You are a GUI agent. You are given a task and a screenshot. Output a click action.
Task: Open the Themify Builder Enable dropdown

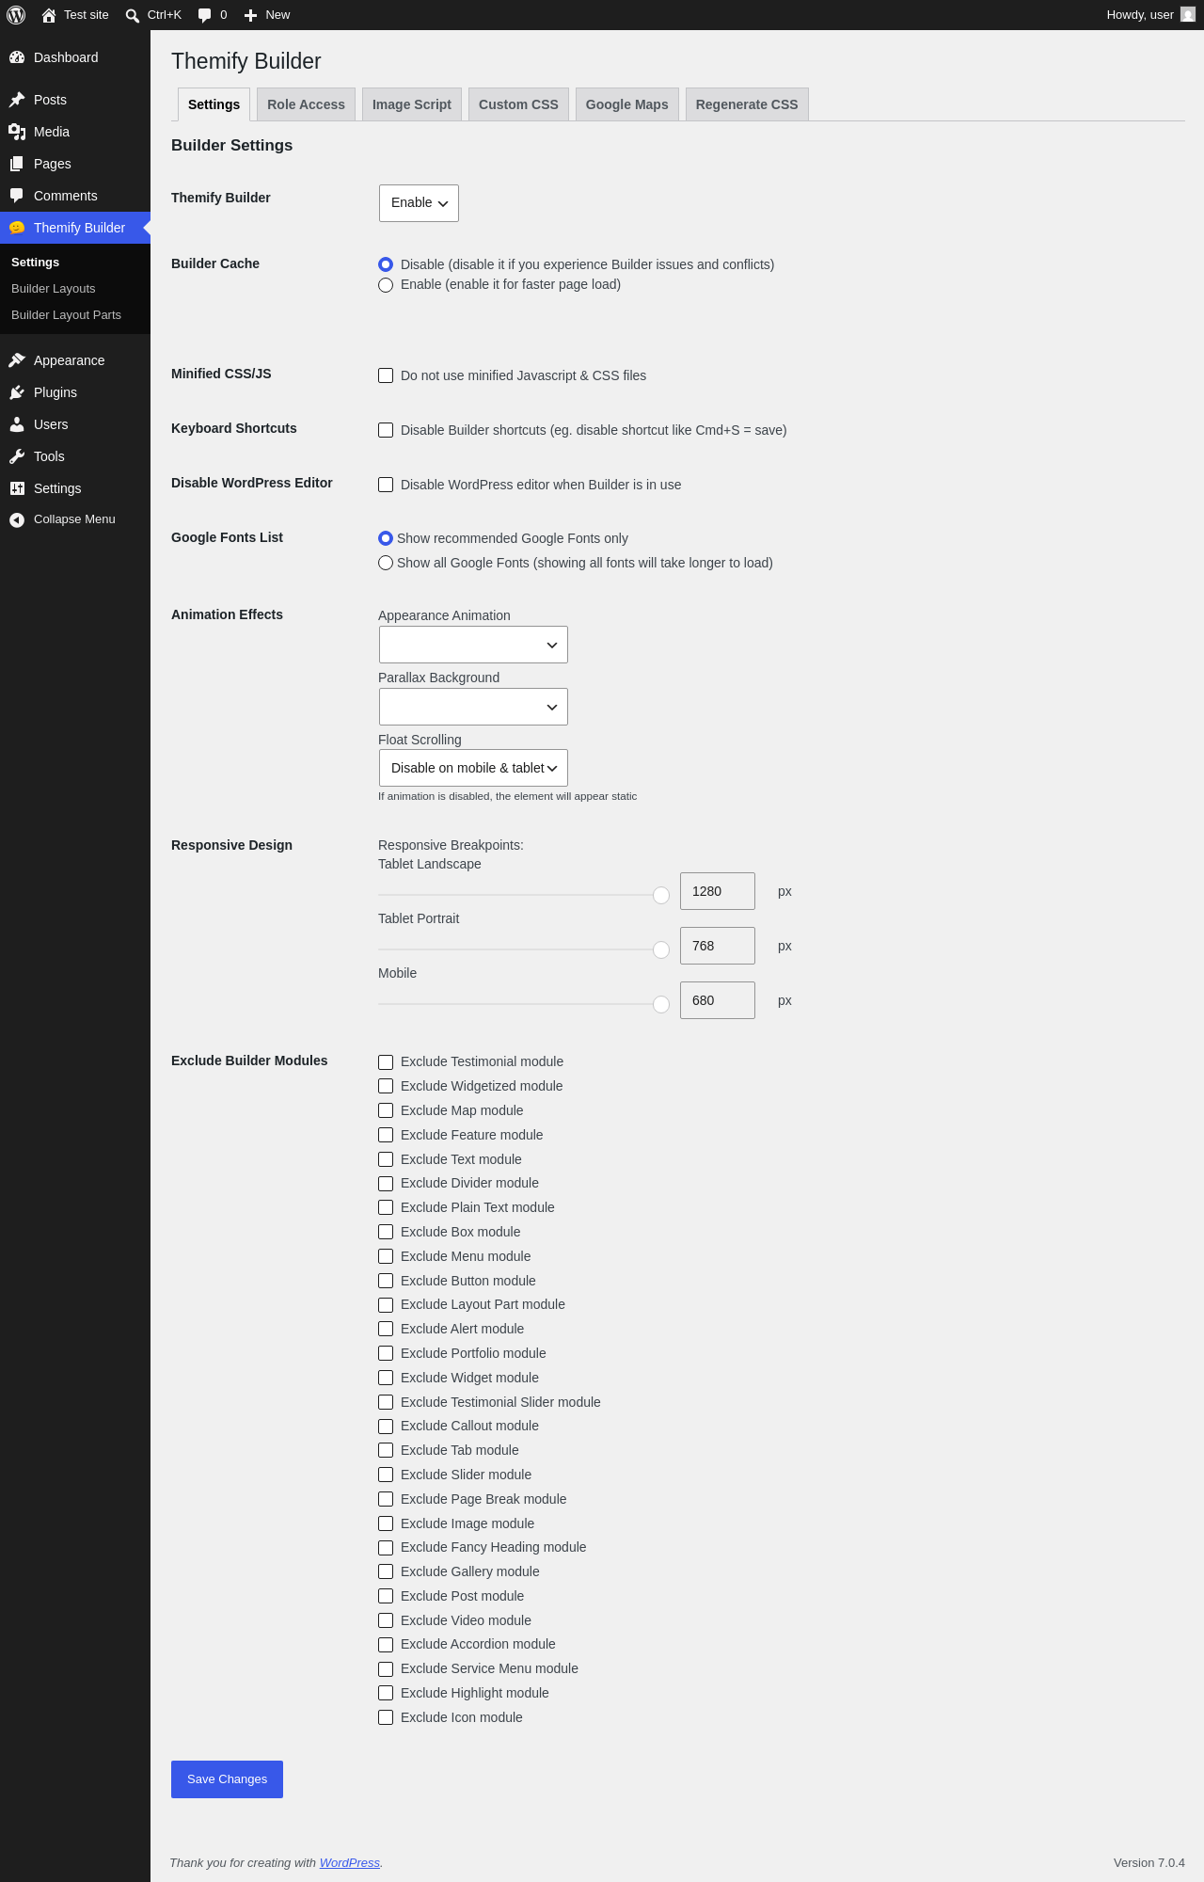tap(419, 203)
